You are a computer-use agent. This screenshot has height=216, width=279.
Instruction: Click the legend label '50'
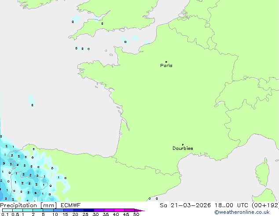136,214
